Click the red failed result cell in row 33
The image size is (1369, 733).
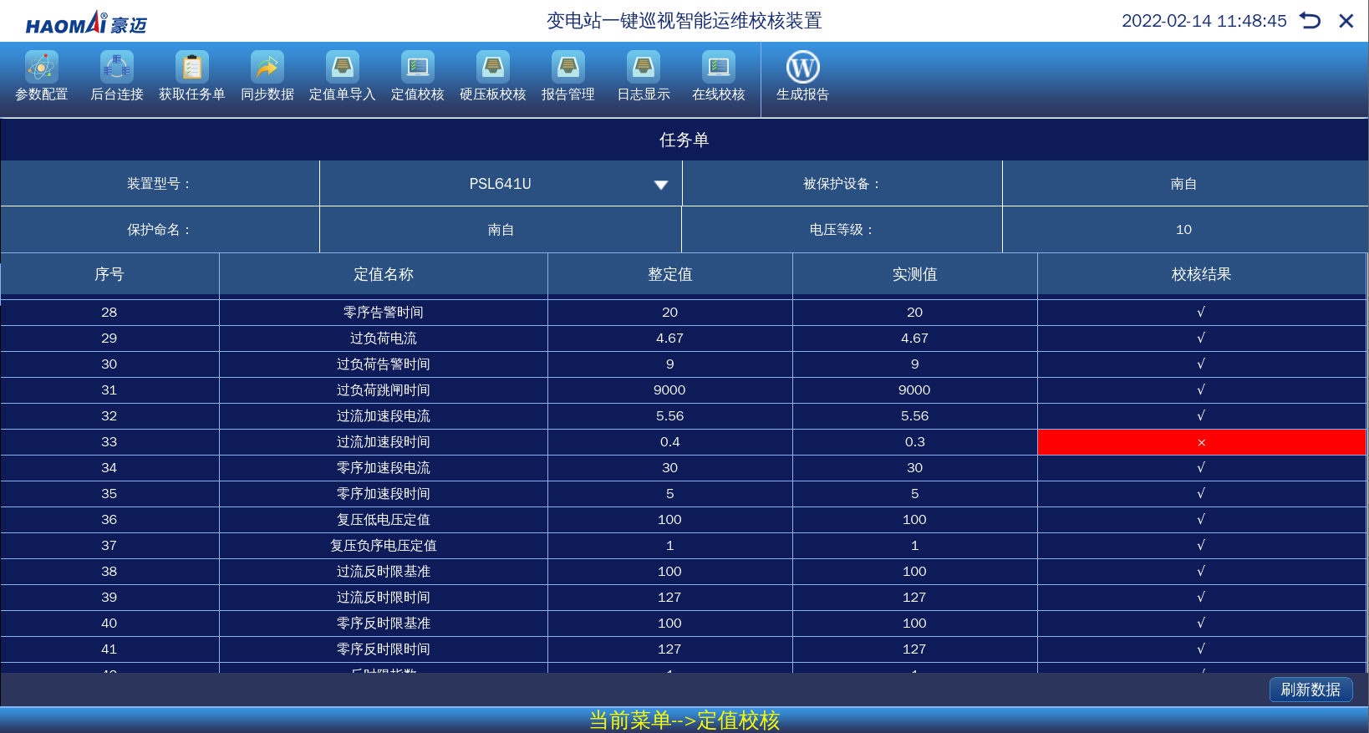point(1201,442)
